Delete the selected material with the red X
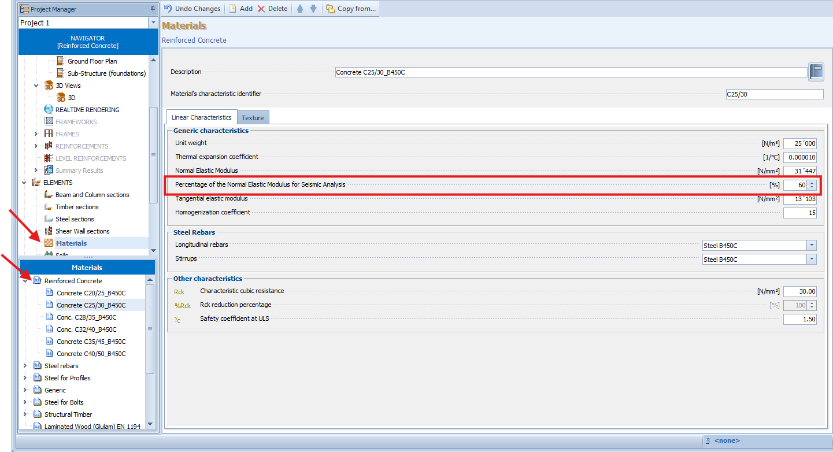This screenshot has width=833, height=452. click(x=261, y=9)
